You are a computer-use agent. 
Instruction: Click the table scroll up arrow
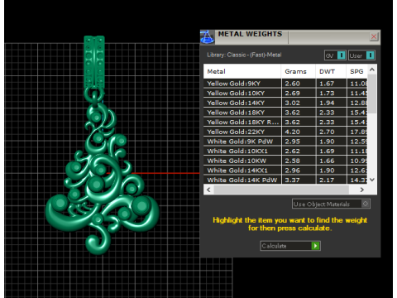click(x=372, y=70)
